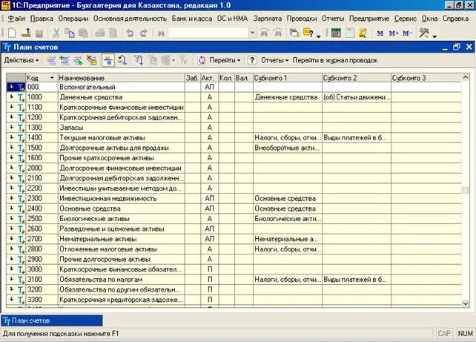Click the Copy icon in main toolbar
476x342 pixels.
point(70,33)
